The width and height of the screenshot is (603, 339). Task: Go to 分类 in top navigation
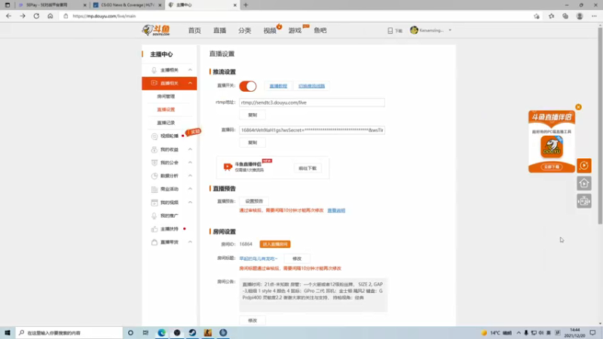pyautogui.click(x=244, y=30)
